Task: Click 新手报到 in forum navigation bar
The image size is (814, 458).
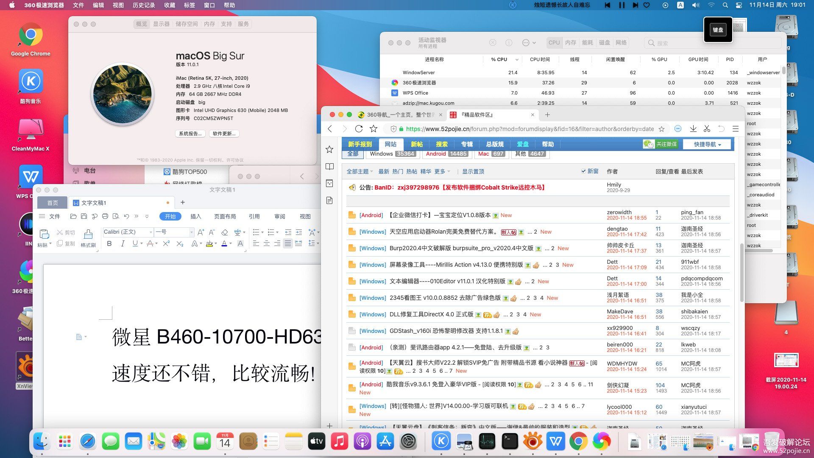Action: click(360, 144)
